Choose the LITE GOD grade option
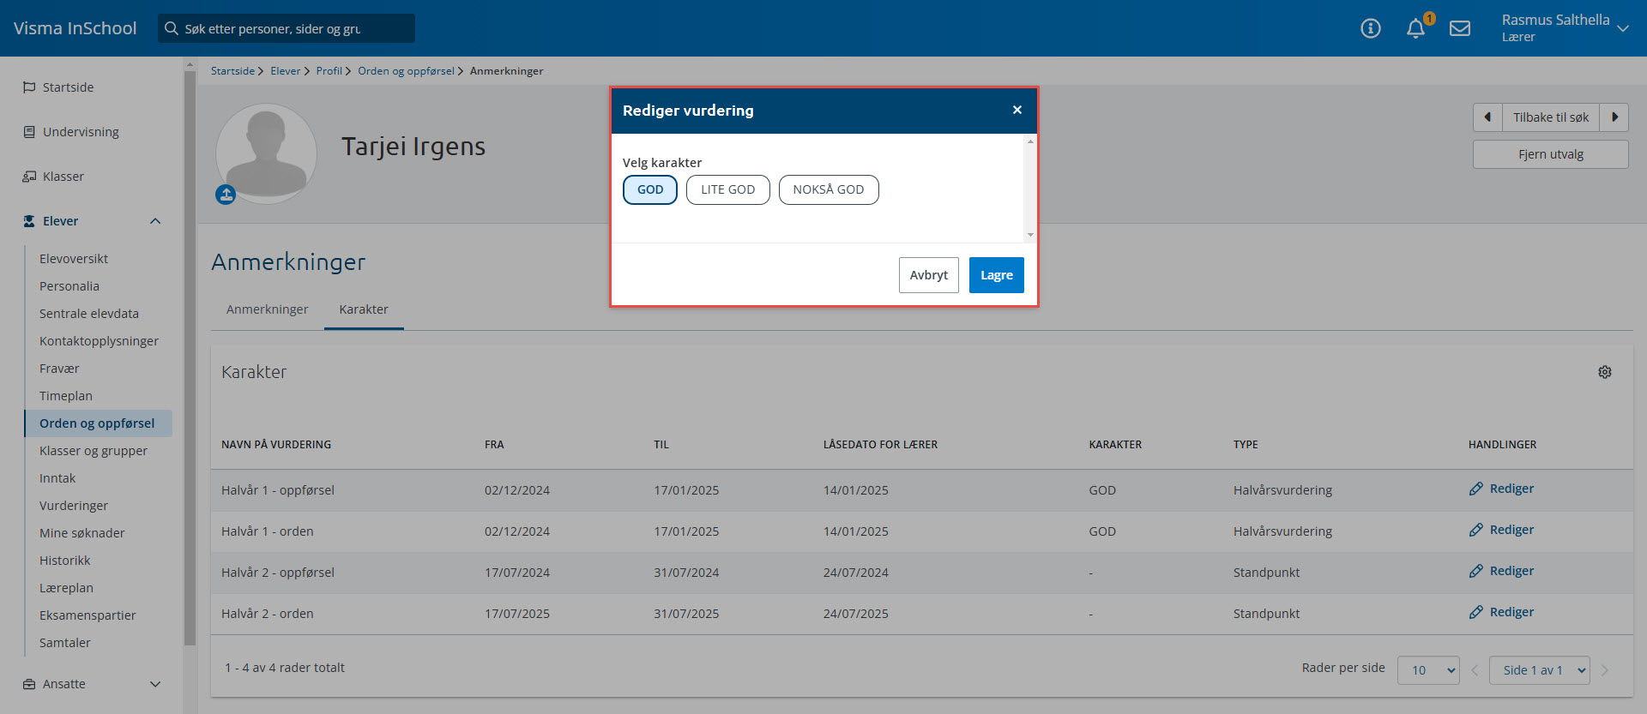 coord(727,190)
